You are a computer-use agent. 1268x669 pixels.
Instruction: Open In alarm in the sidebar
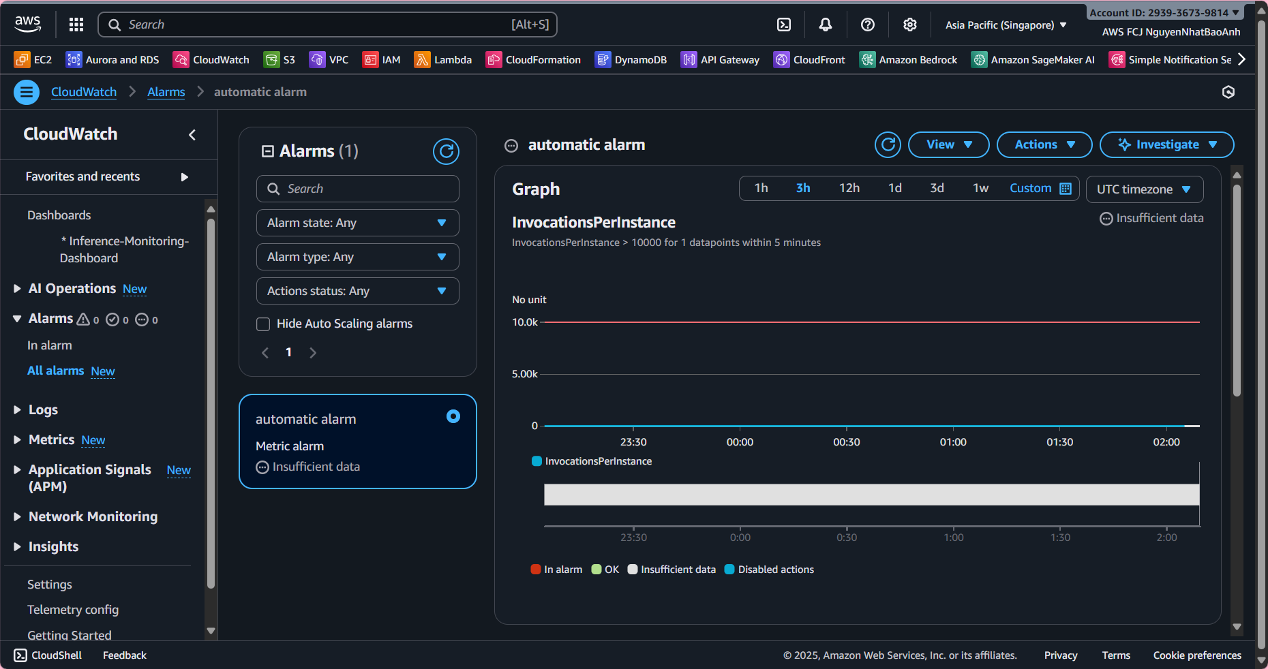[x=50, y=345]
